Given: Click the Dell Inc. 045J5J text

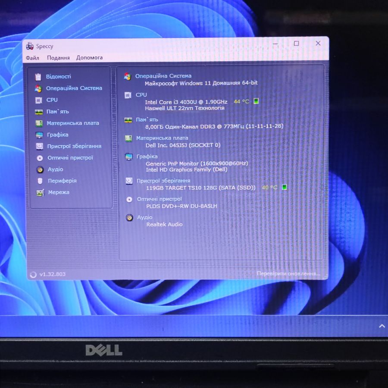Looking at the screenshot, I should pyautogui.click(x=183, y=145).
